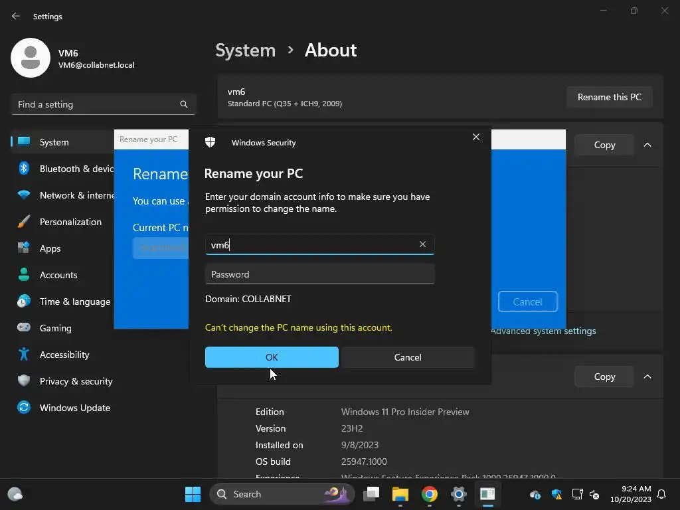
Task: Launch Google Chrome from taskbar
Action: [430, 494]
